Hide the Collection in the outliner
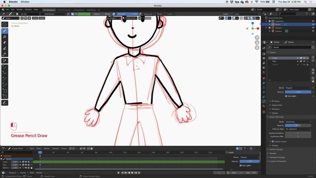Image resolution: width=316 pixels, height=178 pixels. 313,21
